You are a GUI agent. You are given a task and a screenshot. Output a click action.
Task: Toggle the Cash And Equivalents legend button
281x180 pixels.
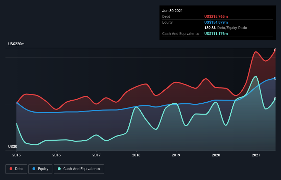pyautogui.click(x=79, y=169)
